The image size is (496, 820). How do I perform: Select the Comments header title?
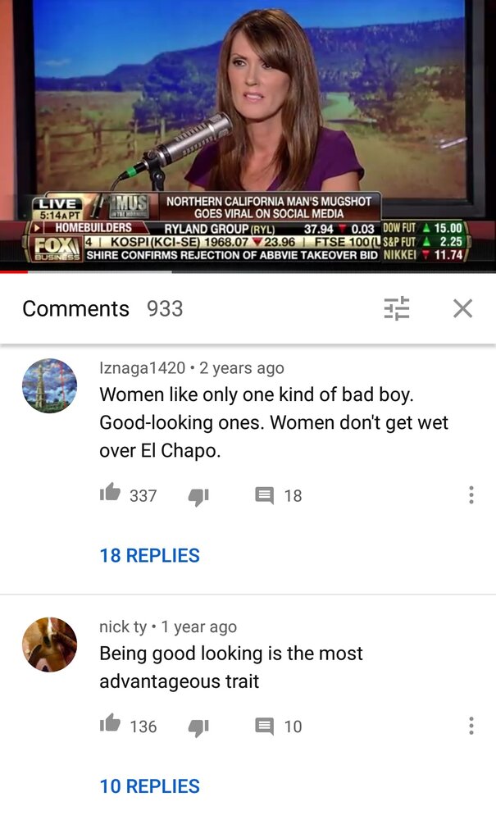pyautogui.click(x=75, y=308)
